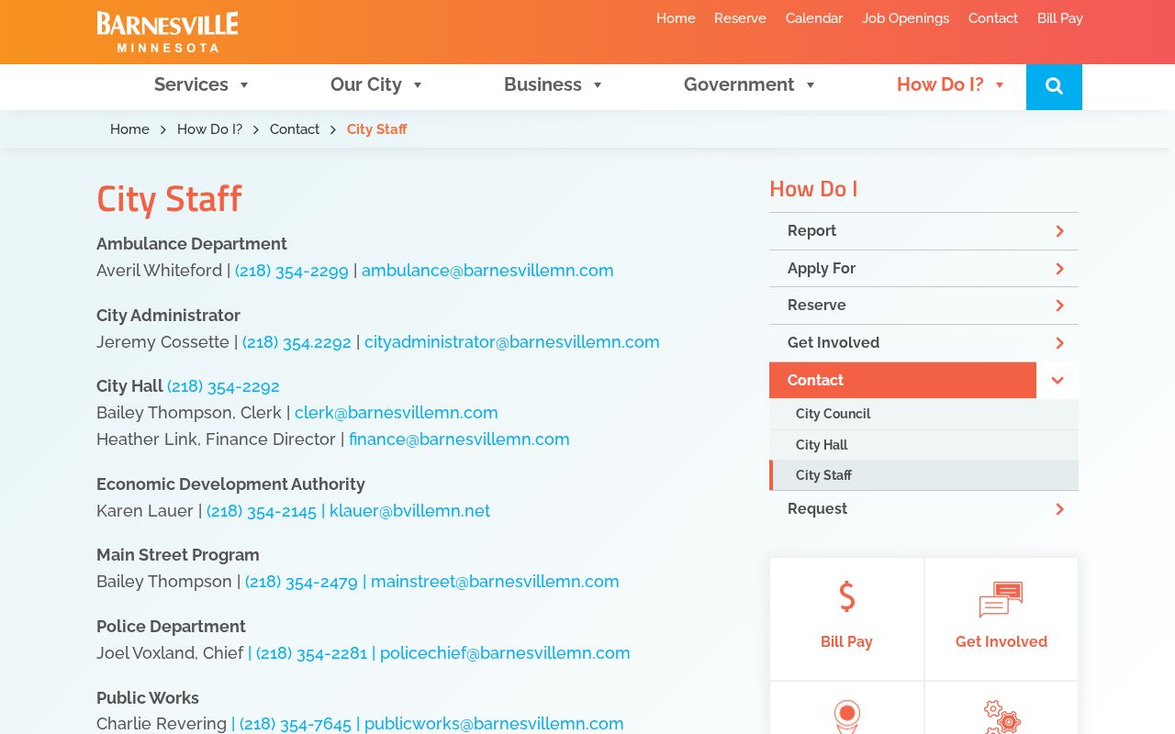Image resolution: width=1175 pixels, height=734 pixels.
Task: Click the Home breadcrumb link
Action: point(129,129)
